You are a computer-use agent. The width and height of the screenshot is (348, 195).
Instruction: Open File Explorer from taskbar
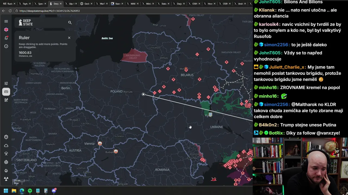pos(14,191)
